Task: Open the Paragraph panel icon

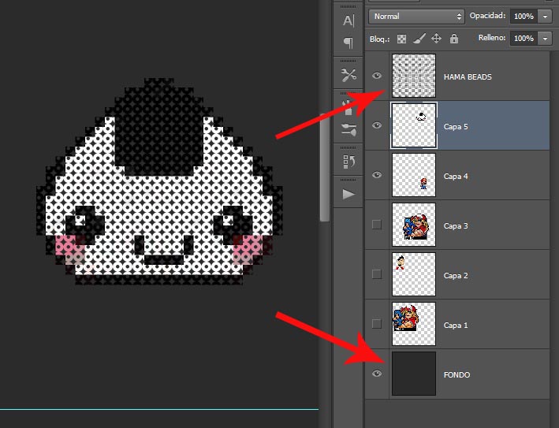Action: [348, 43]
